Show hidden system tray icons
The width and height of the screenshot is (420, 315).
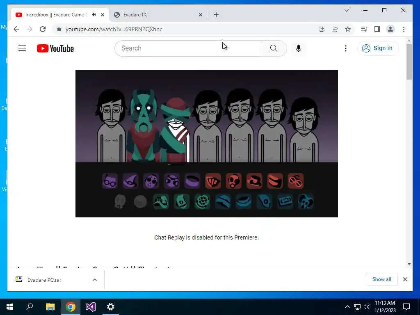click(347, 307)
